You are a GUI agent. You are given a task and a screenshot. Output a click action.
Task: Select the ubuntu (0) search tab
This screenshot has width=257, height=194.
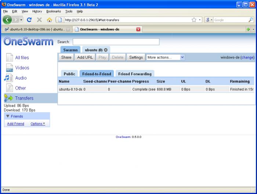point(94,50)
